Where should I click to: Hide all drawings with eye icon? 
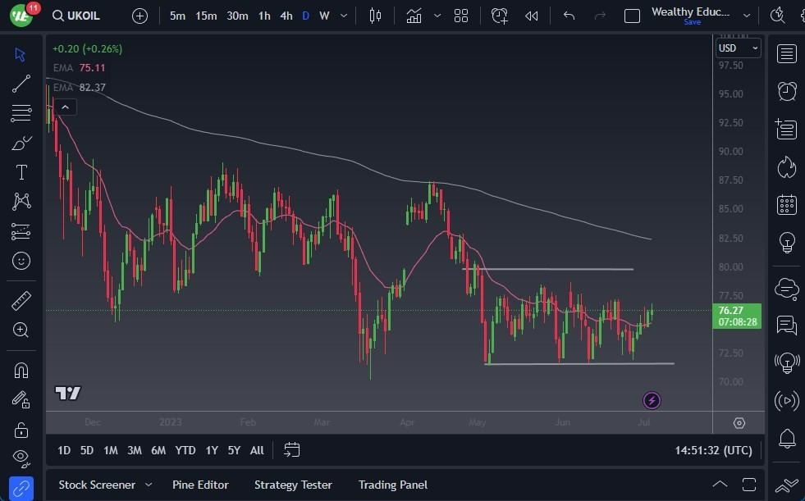tap(21, 458)
